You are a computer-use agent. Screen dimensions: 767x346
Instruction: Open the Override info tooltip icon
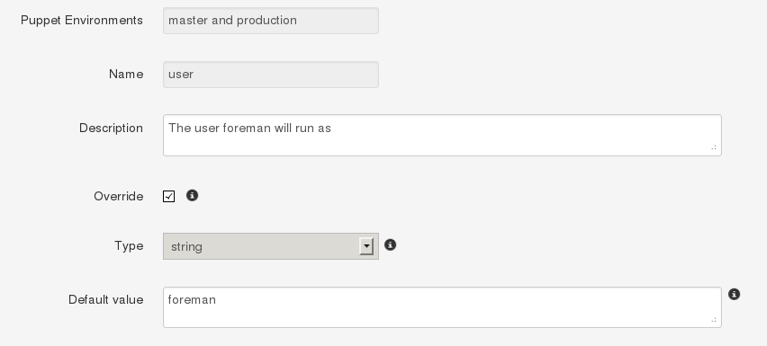click(x=193, y=196)
